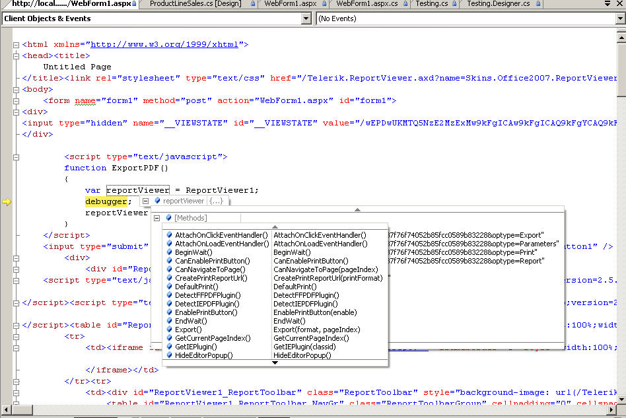
Task: Click the object icon next to reportViewer datatip
Action: [x=157, y=201]
